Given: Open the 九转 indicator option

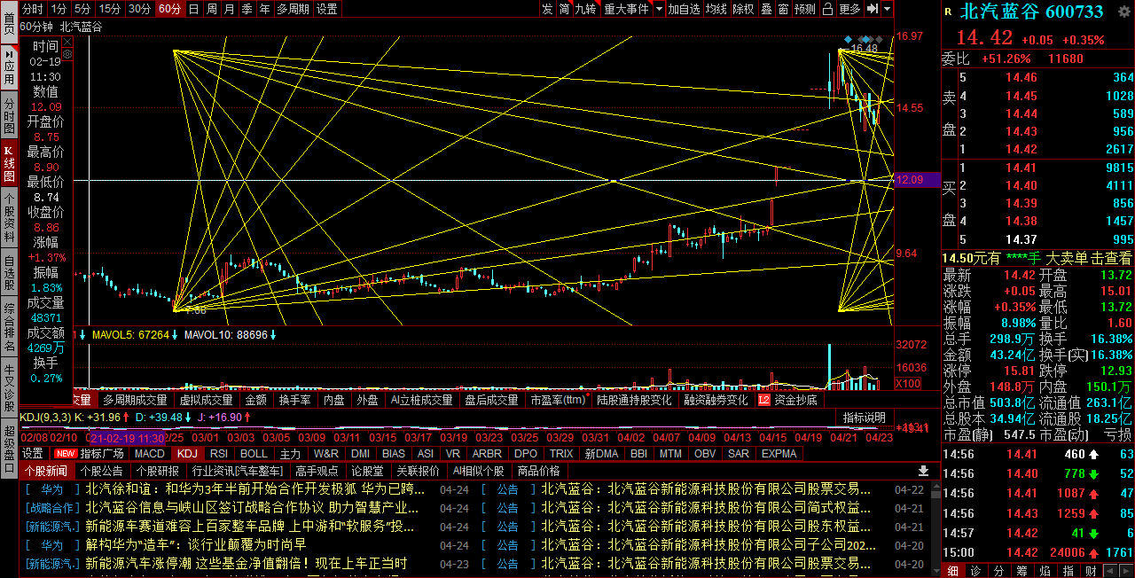Looking at the screenshot, I should tap(586, 9).
